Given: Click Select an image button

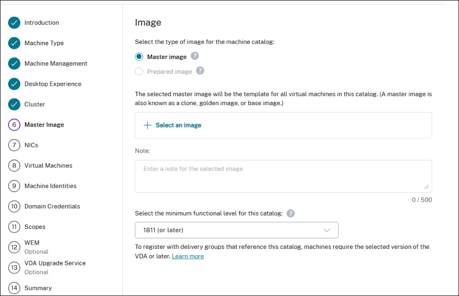Looking at the screenshot, I should [173, 125].
